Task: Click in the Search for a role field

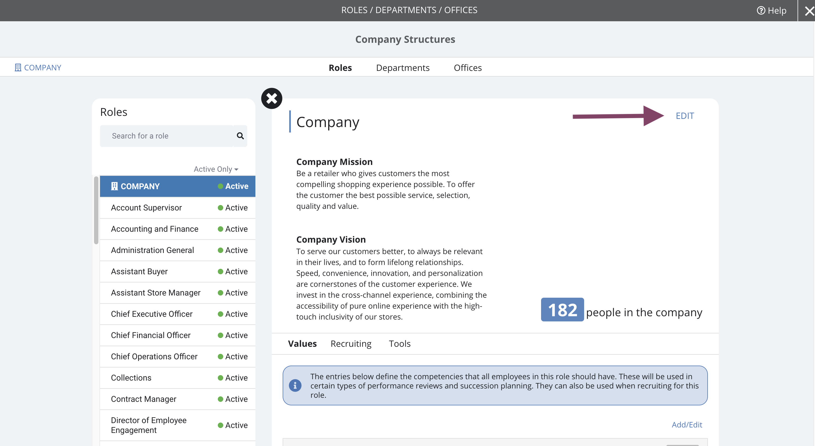Action: tap(167, 136)
